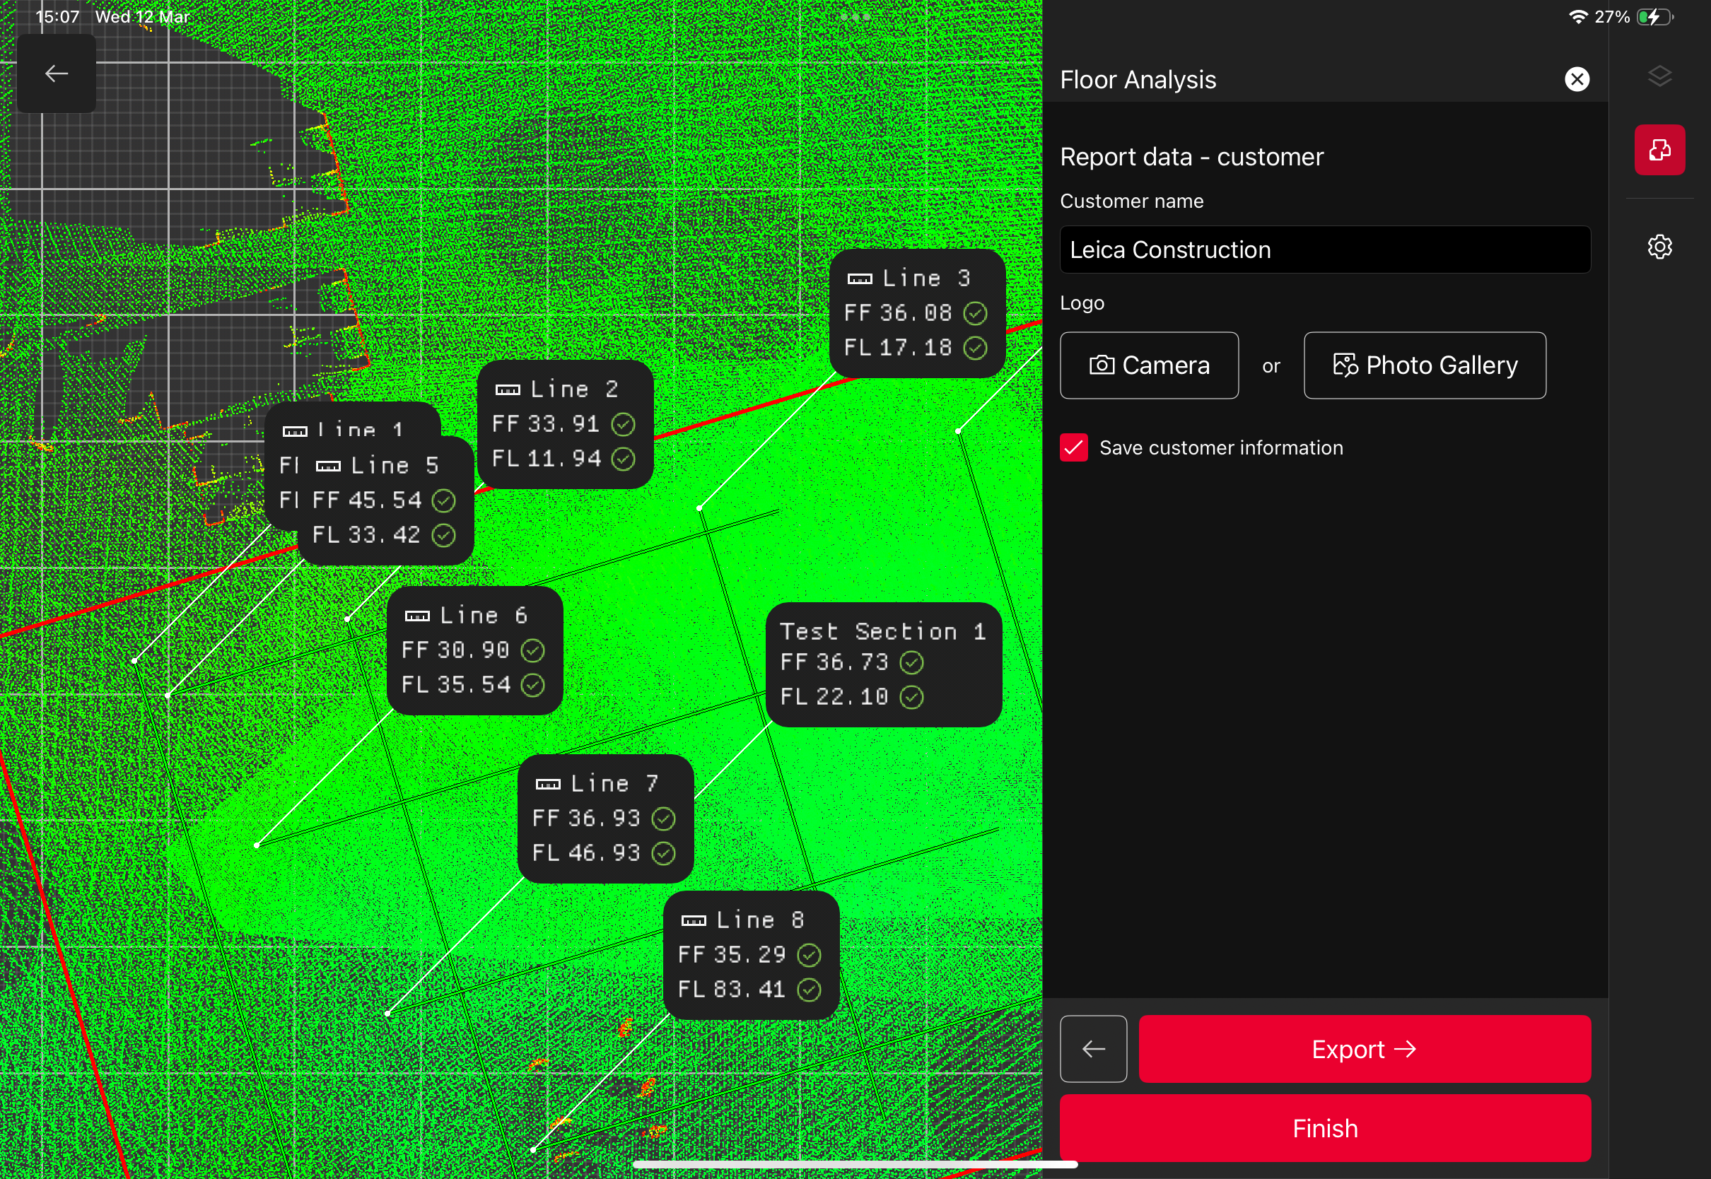Viewport: 1711px width, 1179px height.
Task: Select the Line 5 measurement label
Action: [385, 501]
